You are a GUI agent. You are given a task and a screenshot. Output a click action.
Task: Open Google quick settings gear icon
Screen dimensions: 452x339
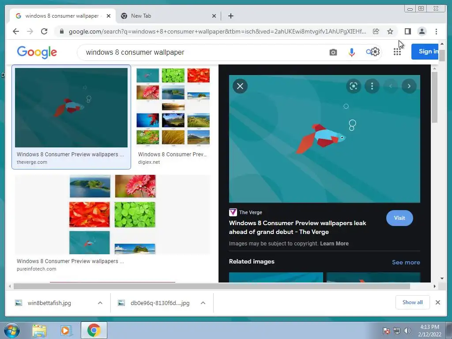pos(375,52)
